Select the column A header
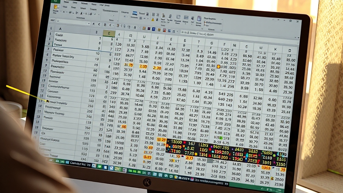This screenshot has width=343, height=193. point(60,29)
